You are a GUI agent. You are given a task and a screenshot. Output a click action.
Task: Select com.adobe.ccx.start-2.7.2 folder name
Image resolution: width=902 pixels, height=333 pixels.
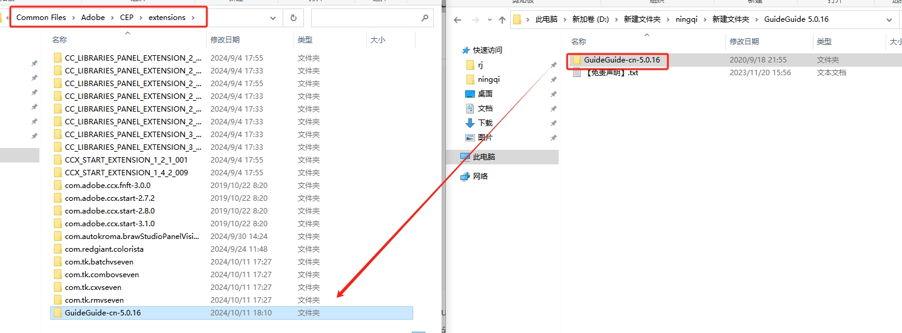pyautogui.click(x=110, y=198)
